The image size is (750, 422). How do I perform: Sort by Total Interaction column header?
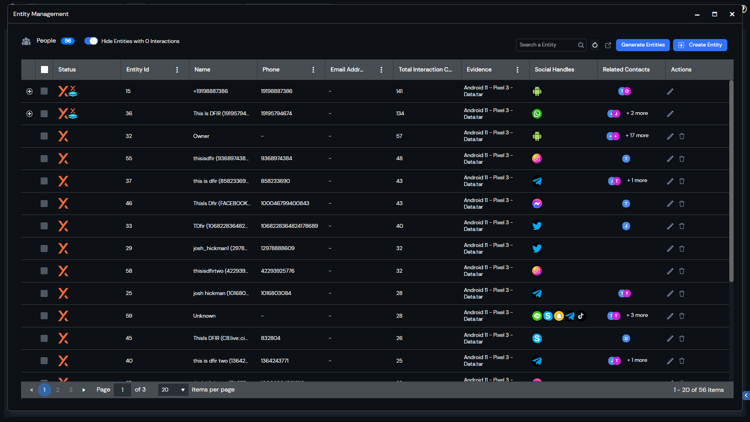pos(425,70)
